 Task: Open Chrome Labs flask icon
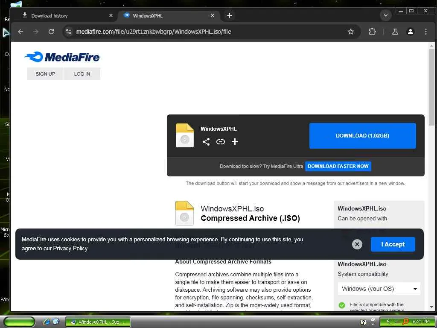pyautogui.click(x=395, y=32)
